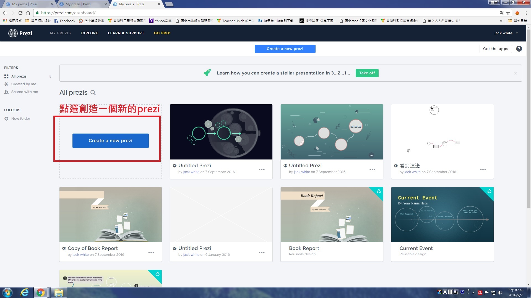The image size is (531, 298).
Task: Open the Current Event reusable design thumbnail
Action: [x=442, y=215]
